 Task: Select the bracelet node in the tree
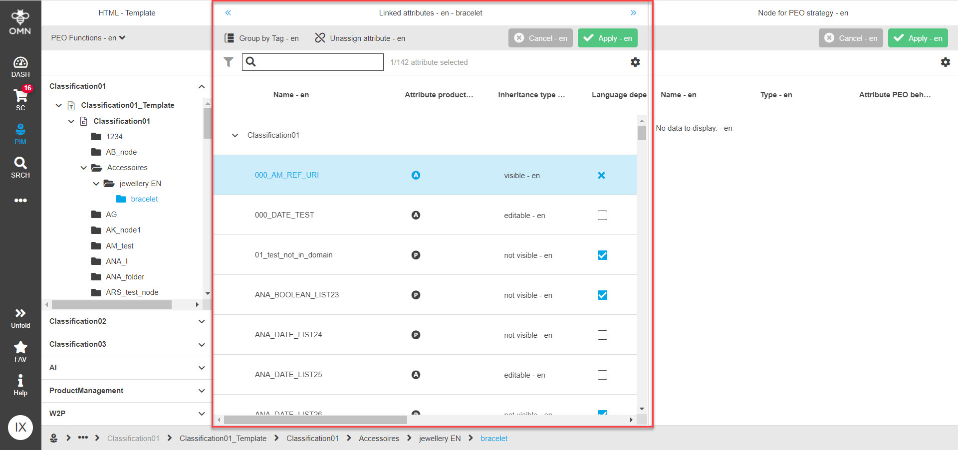(143, 199)
